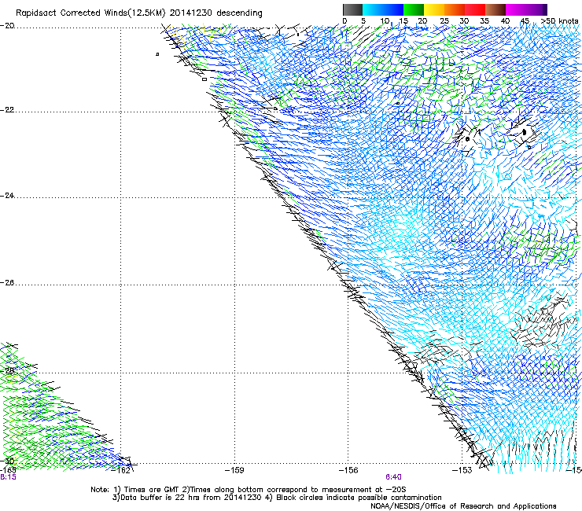This screenshot has width=582, height=511.
Task: Click the '-20' latitude axis label
Action: [7, 26]
